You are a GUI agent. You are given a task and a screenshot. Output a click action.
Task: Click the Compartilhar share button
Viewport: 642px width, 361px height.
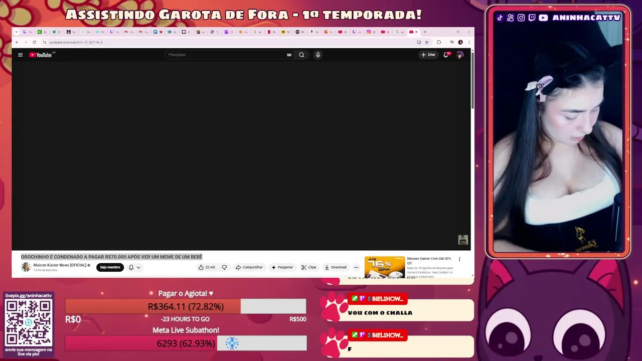249,267
